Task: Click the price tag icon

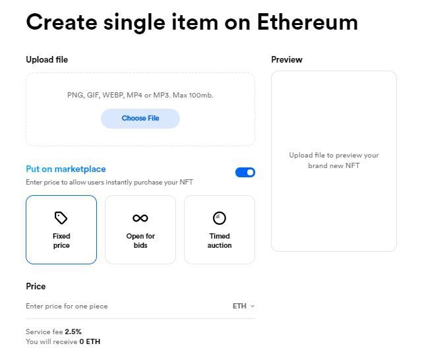Action: 61,218
